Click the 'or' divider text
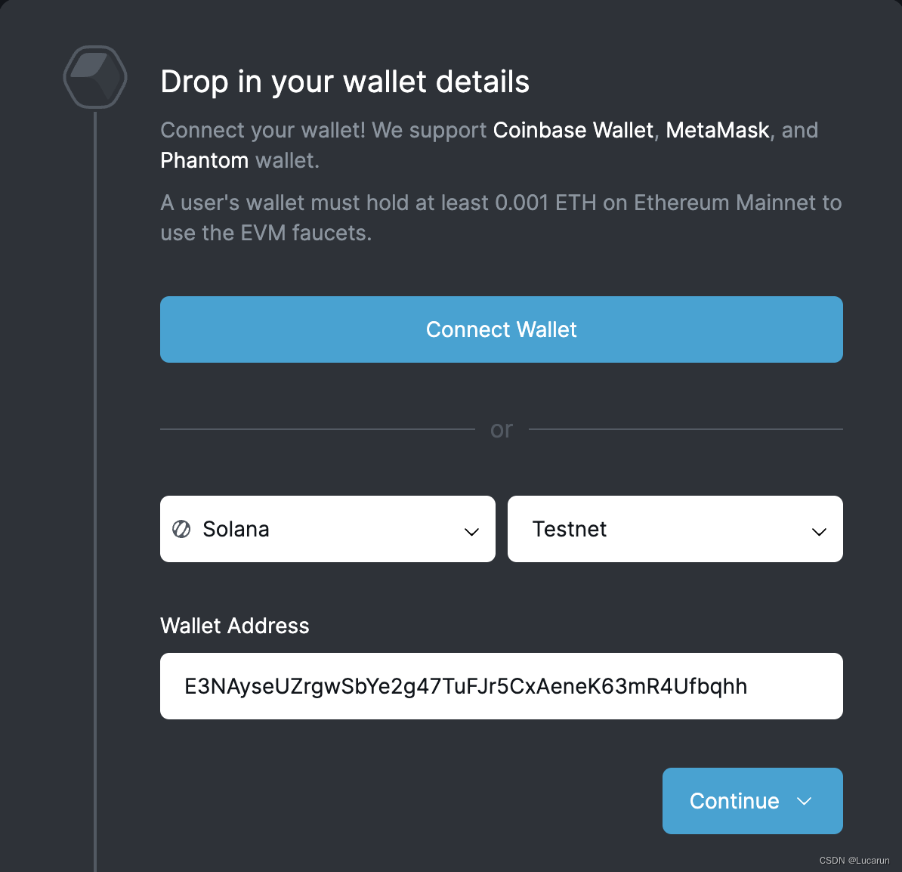Image resolution: width=902 pixels, height=872 pixels. point(502,429)
